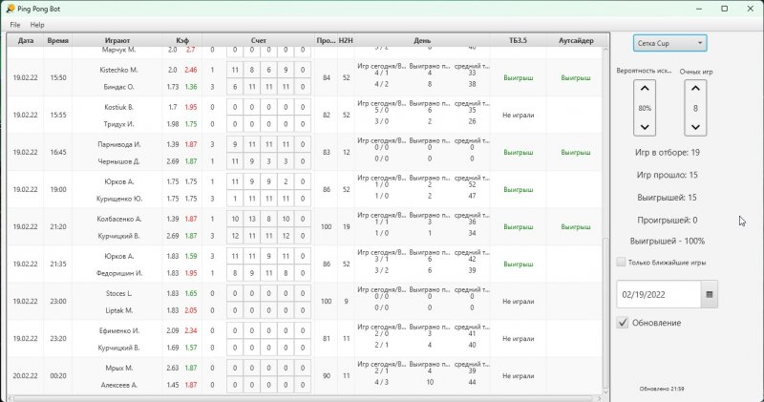Enable the Только ближайшие игры checkbox
764x402 pixels.
point(622,262)
